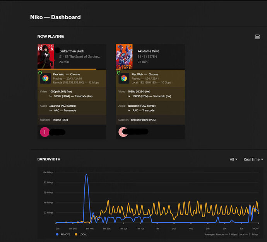Open the crescent moon user avatar

coord(123,132)
